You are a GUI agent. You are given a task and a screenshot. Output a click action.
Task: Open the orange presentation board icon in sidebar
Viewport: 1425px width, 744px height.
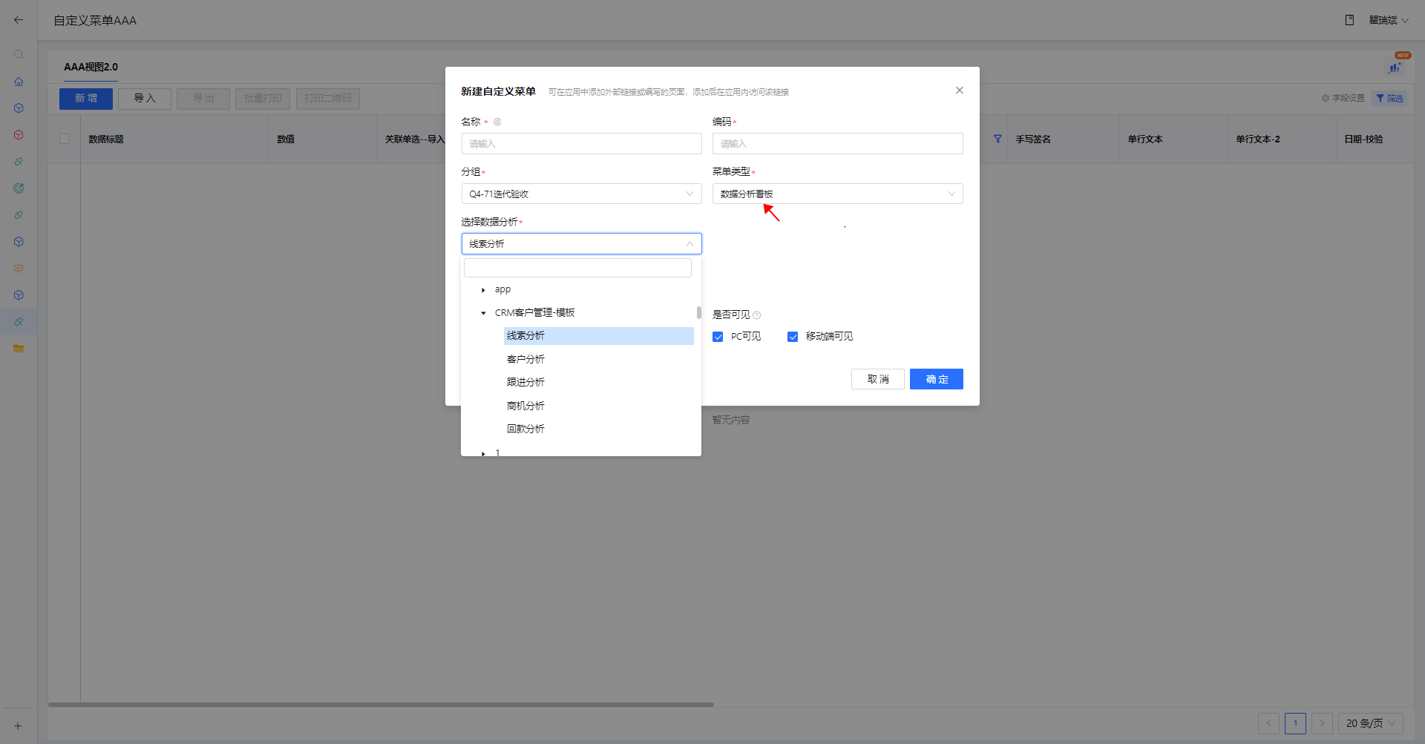pyautogui.click(x=19, y=269)
